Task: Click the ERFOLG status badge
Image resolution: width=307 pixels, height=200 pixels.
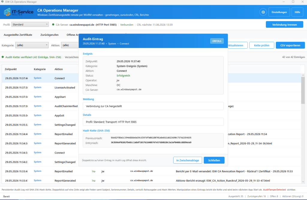Action: (x=217, y=41)
